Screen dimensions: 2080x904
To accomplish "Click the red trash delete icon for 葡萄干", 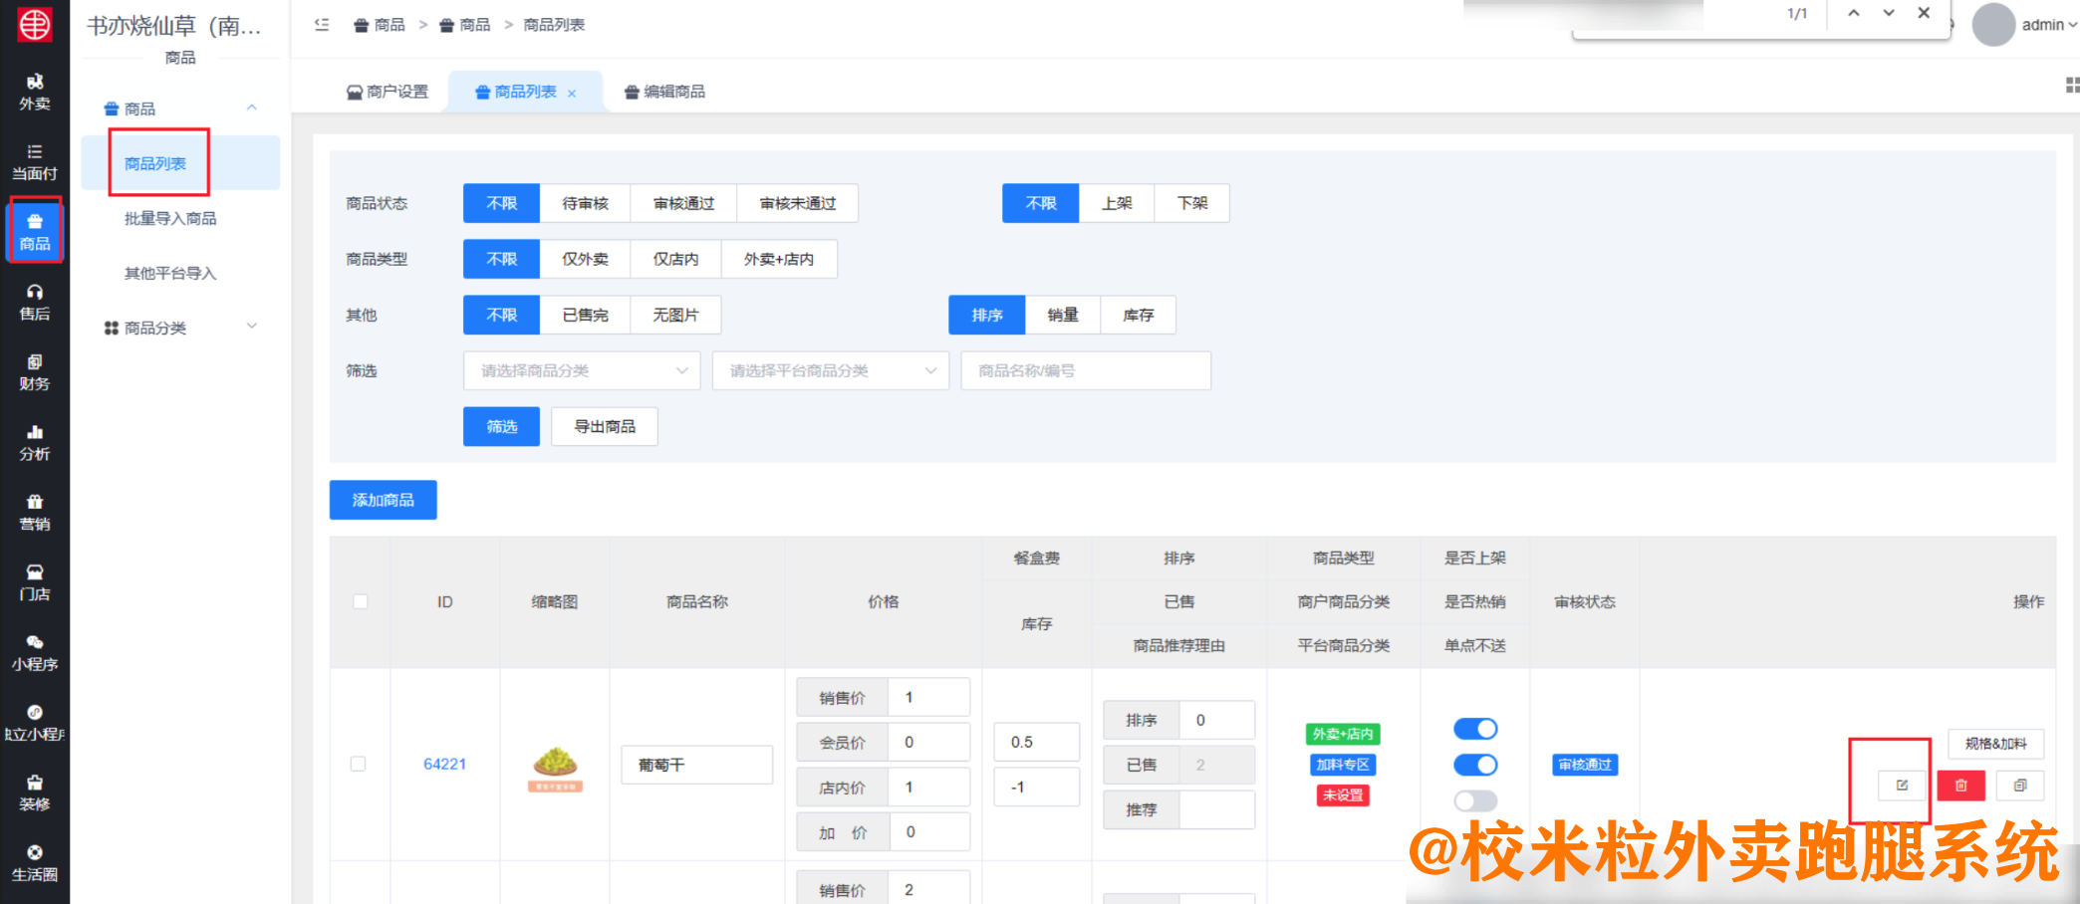I will 1960,786.
